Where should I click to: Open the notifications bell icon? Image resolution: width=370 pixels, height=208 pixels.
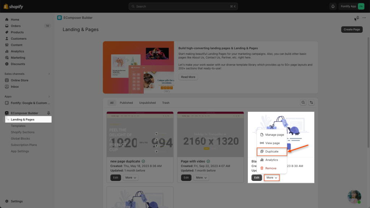coord(333,6)
